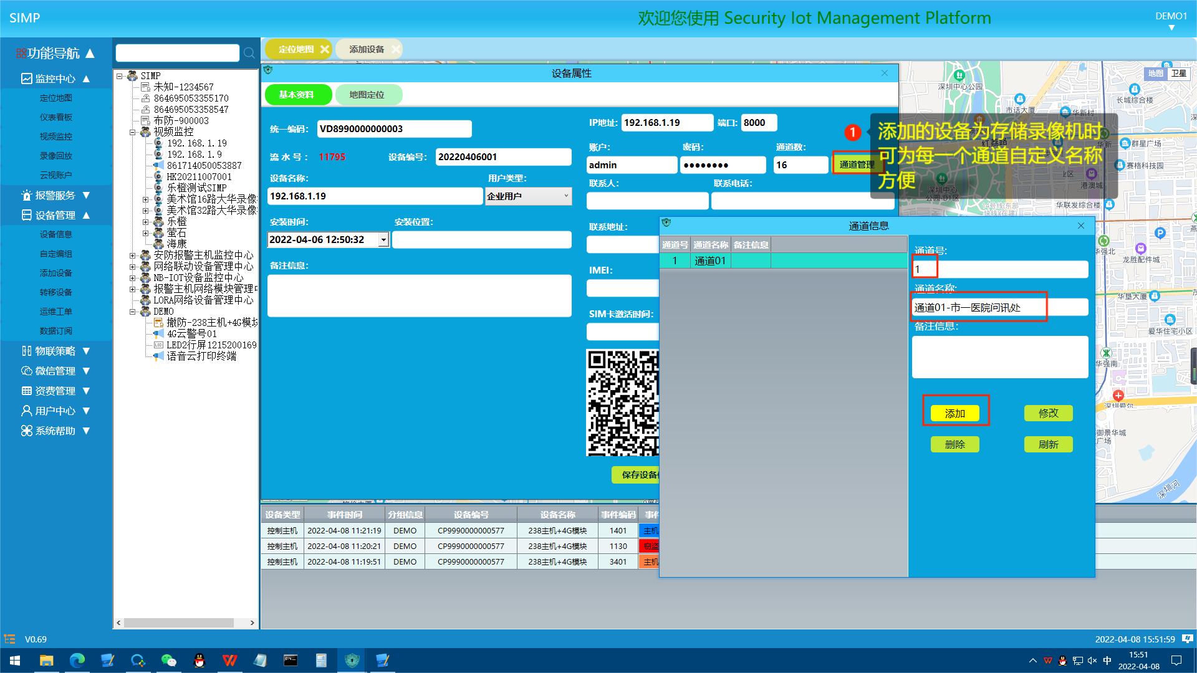Click the search magnifier icon above the device tree
This screenshot has height=673, width=1197.
coord(249,54)
